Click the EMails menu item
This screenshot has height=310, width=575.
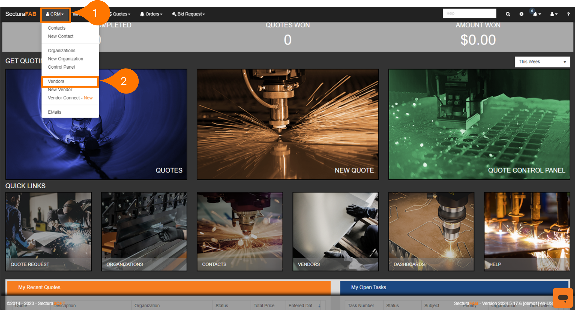54,112
